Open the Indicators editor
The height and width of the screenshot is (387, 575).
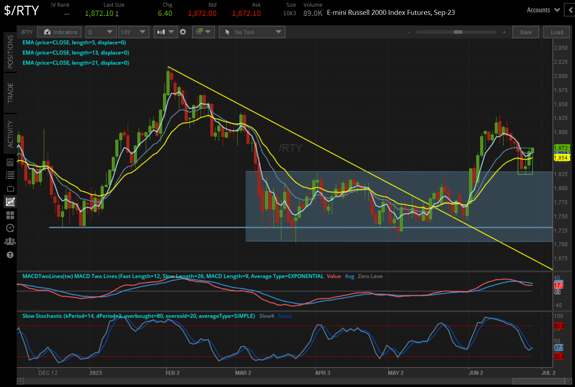[59, 32]
